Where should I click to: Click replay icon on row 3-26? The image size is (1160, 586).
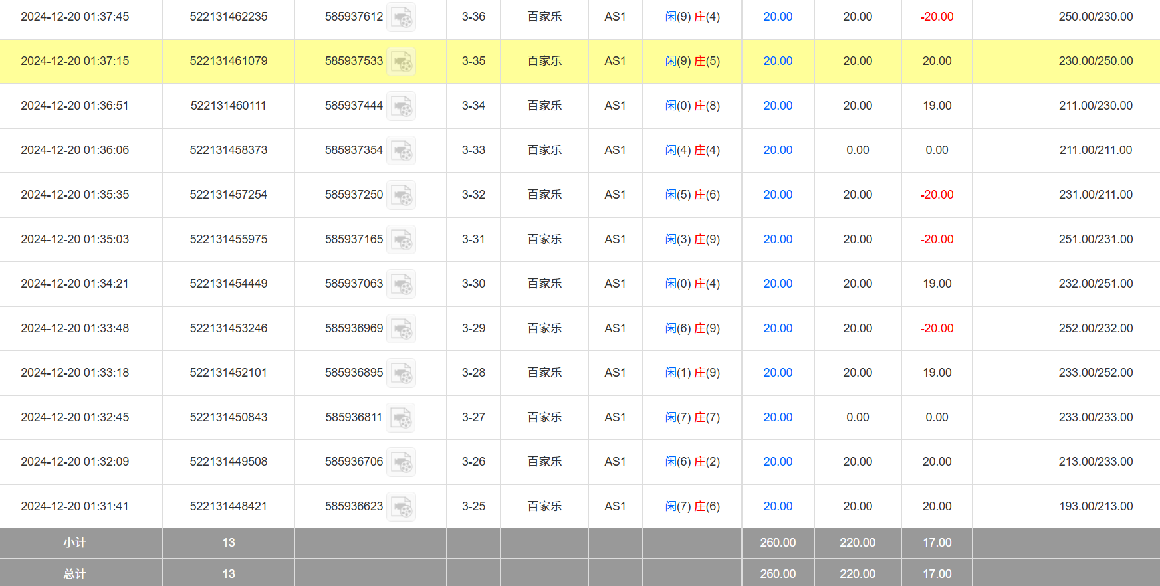(402, 462)
